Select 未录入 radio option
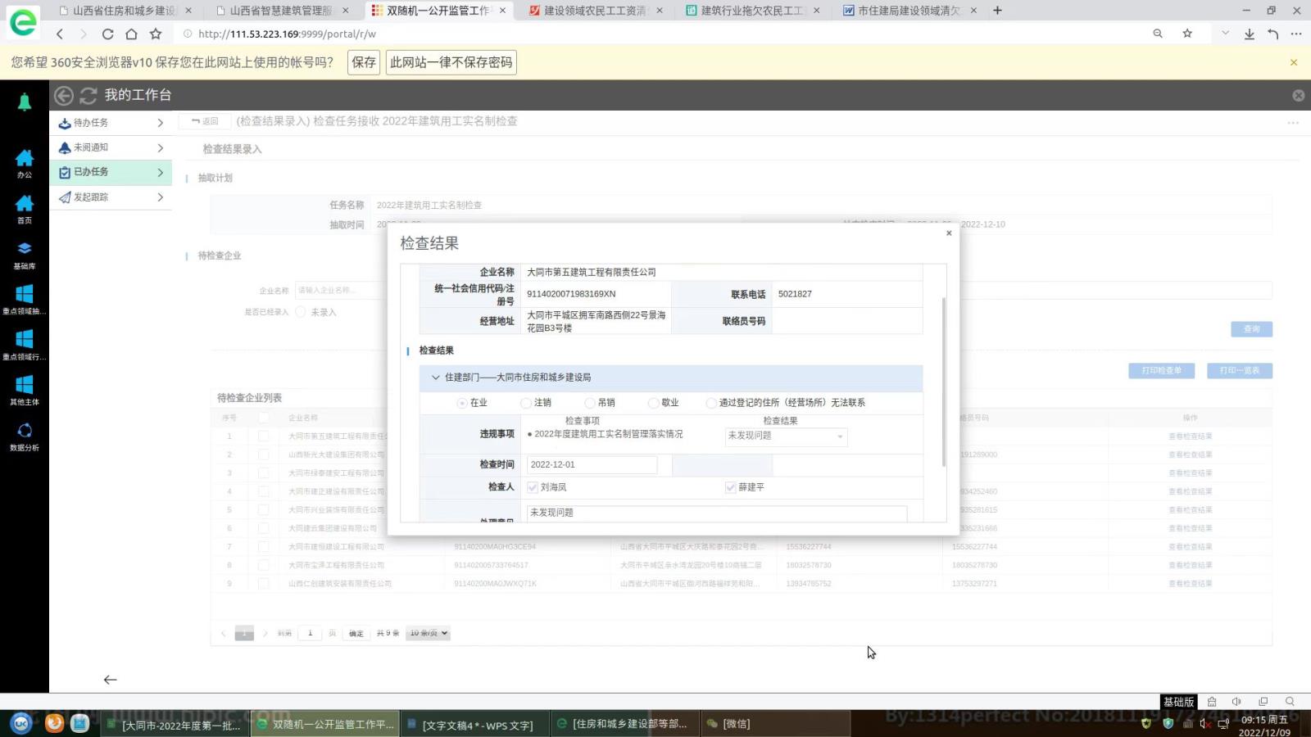This screenshot has height=737, width=1311. coord(301,312)
